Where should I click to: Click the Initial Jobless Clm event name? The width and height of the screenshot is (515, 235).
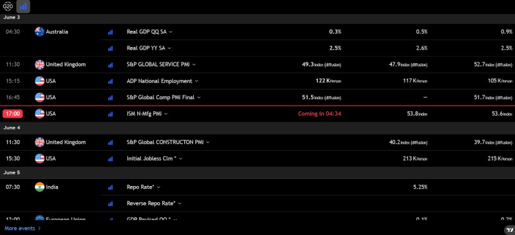(x=151, y=159)
